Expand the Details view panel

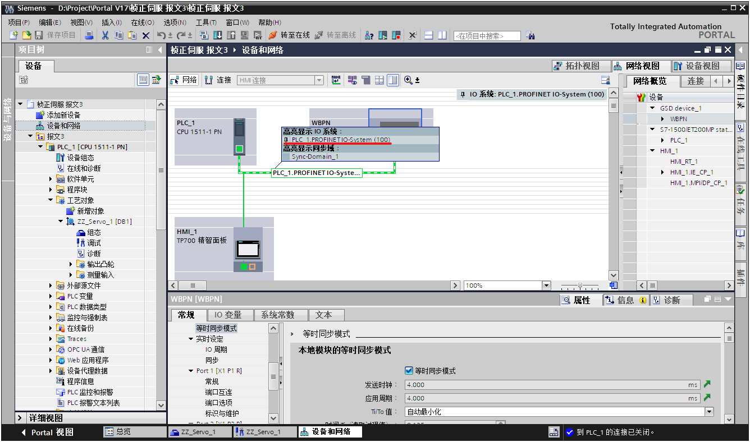tap(20, 418)
